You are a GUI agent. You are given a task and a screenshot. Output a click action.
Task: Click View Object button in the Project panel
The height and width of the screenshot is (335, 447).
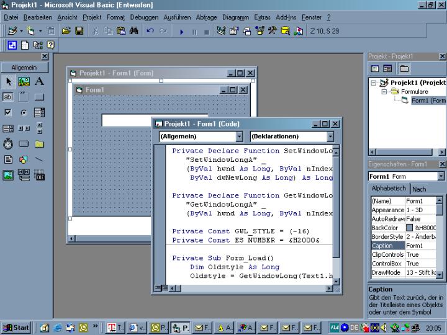tap(387, 68)
